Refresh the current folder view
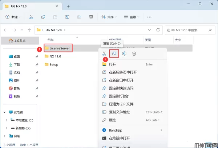 [x=158, y=30]
